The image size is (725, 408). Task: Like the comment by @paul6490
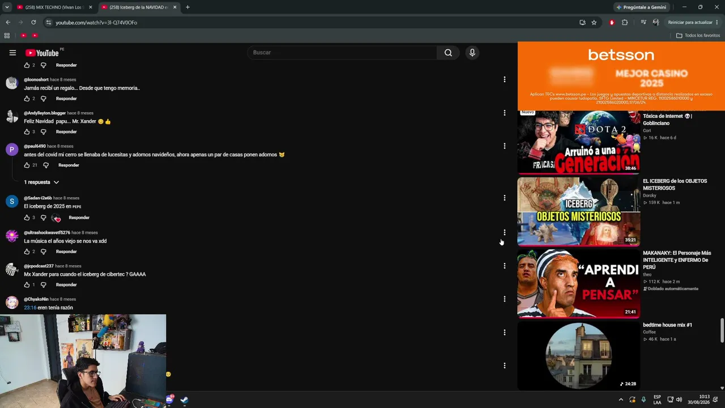point(27,165)
